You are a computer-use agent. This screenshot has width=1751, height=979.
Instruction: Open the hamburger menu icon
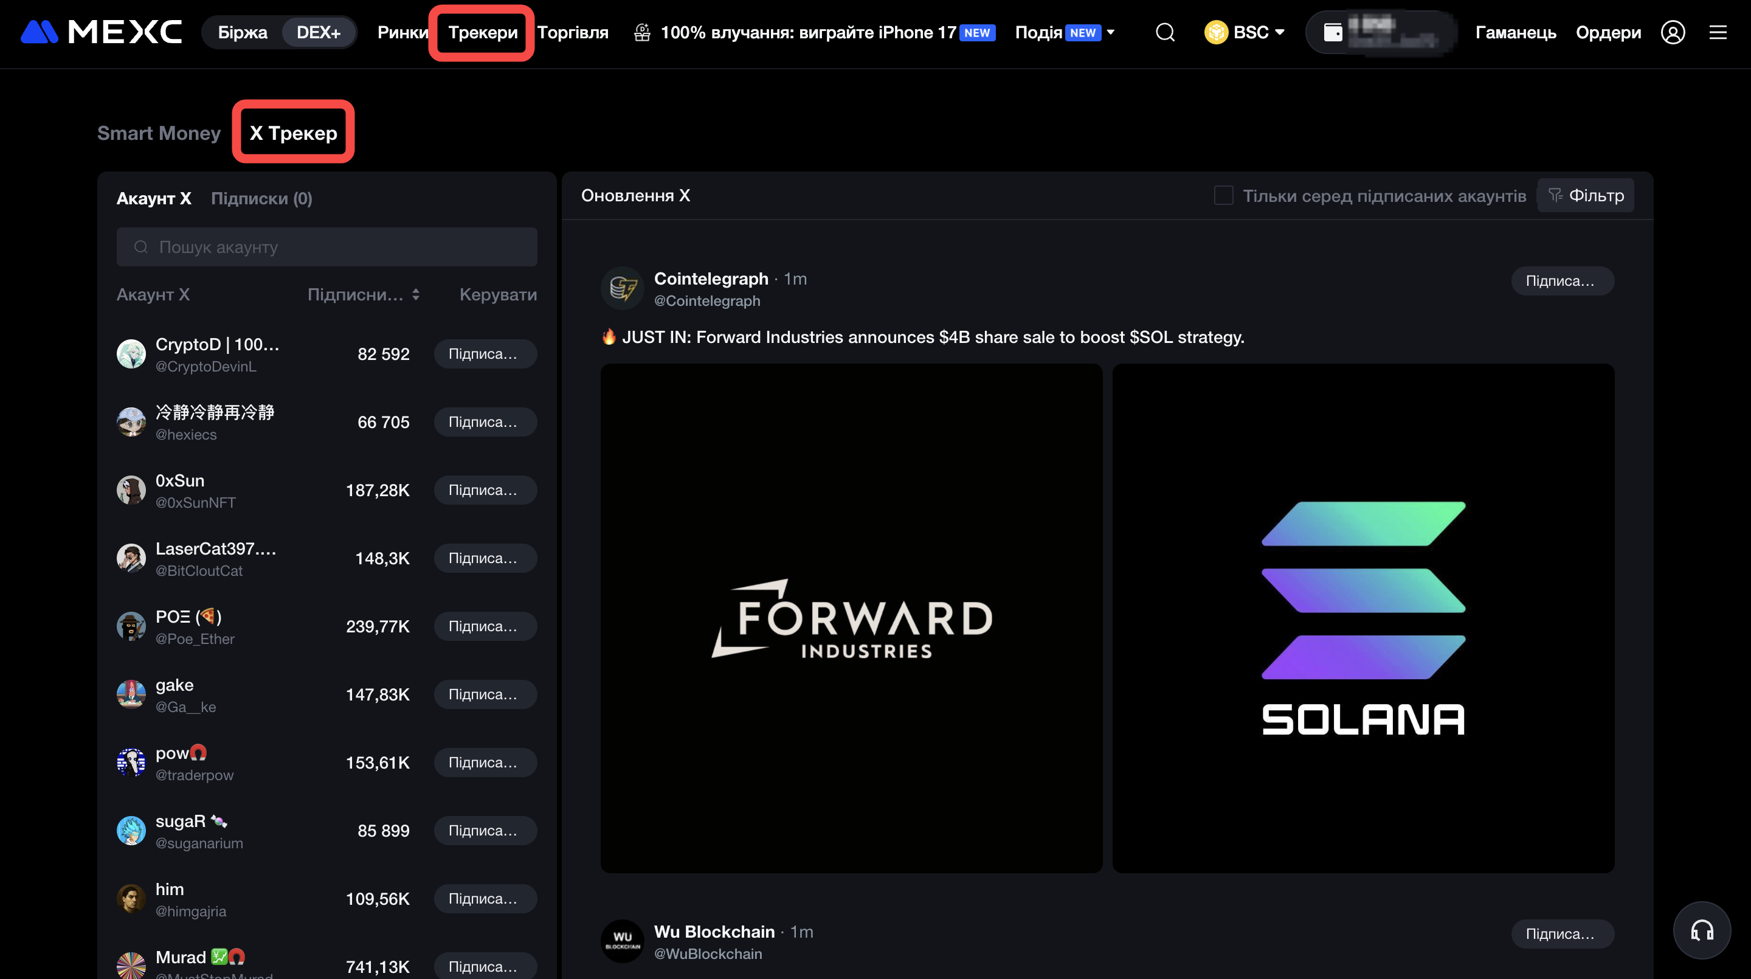tap(1718, 32)
